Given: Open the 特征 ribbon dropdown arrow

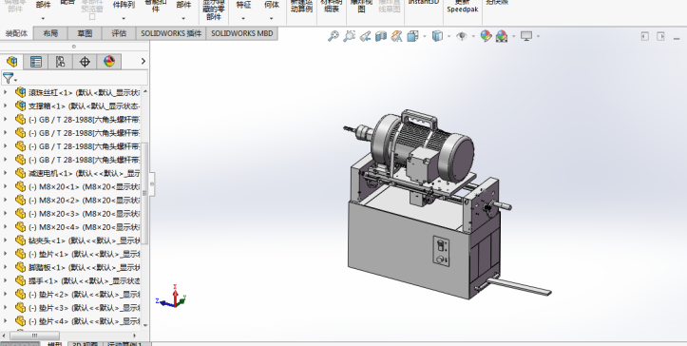Looking at the screenshot, I should pyautogui.click(x=243, y=18).
